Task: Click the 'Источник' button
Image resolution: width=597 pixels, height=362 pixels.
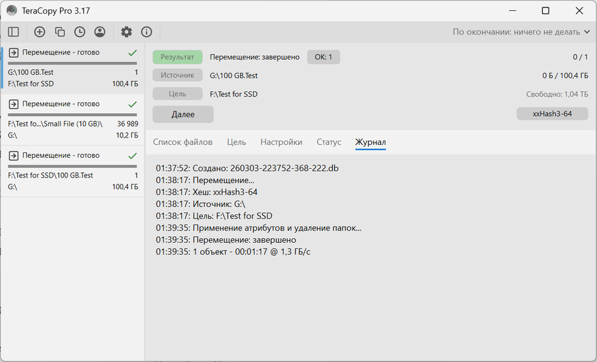Action: click(178, 76)
